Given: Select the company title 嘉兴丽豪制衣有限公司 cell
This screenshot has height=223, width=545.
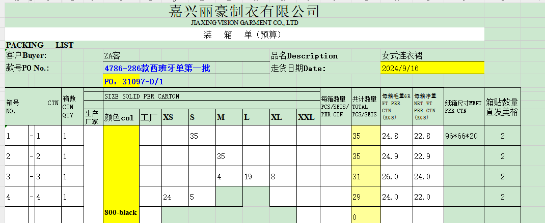Looking at the screenshot, I should click(x=244, y=11).
